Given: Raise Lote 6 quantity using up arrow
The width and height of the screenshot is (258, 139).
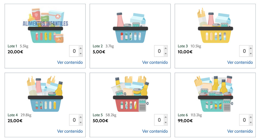Looking at the screenshot, I should pos(250,117).
